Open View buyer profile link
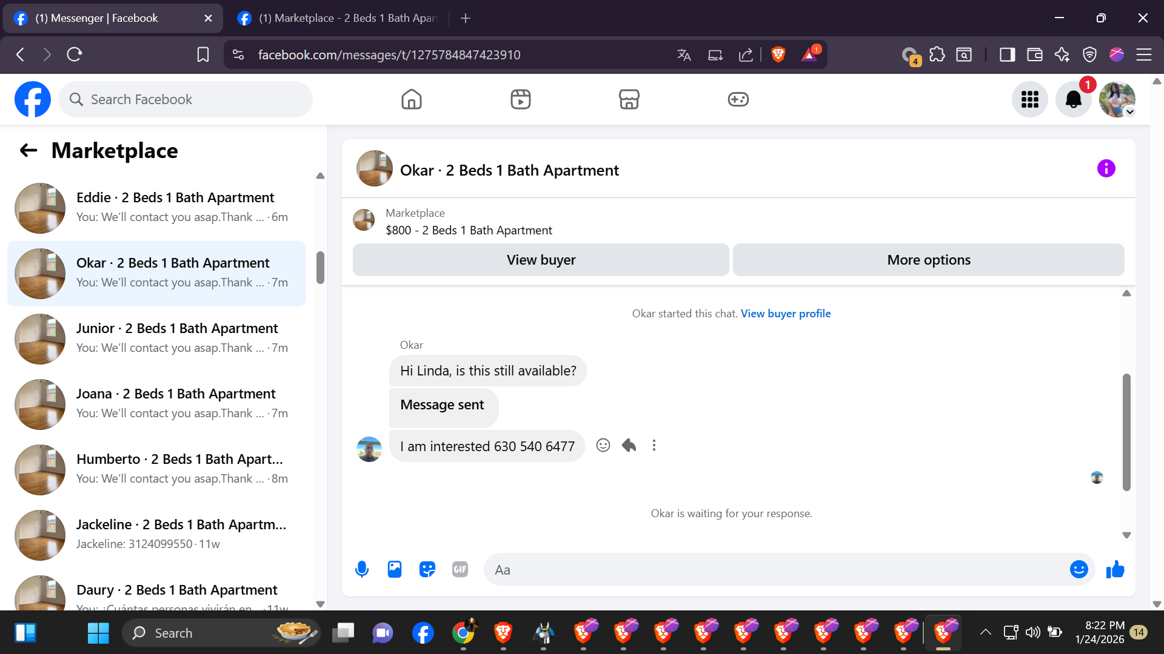The height and width of the screenshot is (654, 1164). [x=785, y=314]
